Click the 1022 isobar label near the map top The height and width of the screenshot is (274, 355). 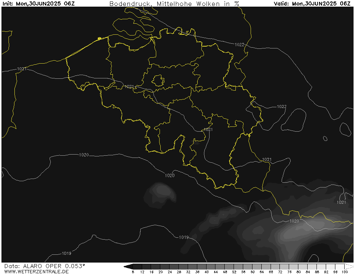tap(239, 45)
